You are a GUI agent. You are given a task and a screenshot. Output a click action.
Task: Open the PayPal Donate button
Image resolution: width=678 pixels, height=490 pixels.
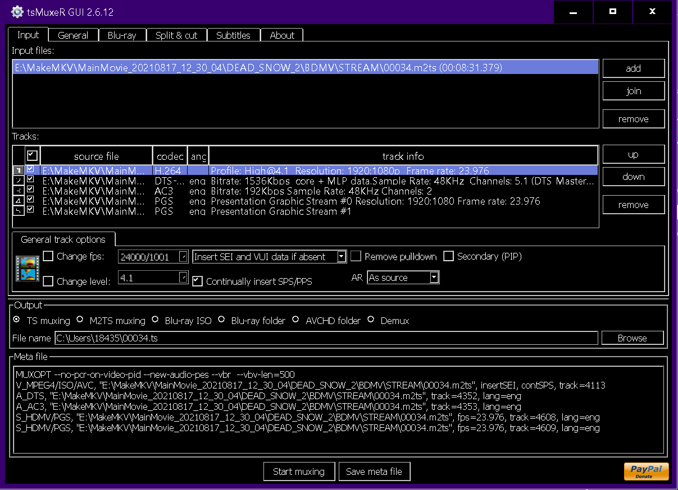point(646,471)
